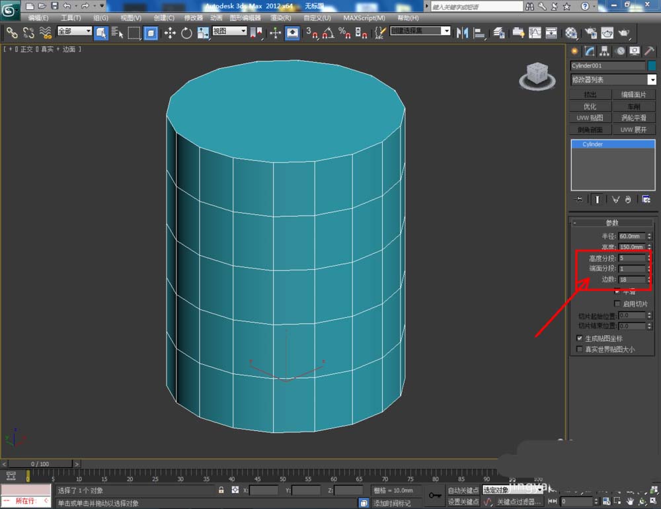Open the 创建(C) menu
Viewport: 661px width, 509px height.
[x=164, y=18]
